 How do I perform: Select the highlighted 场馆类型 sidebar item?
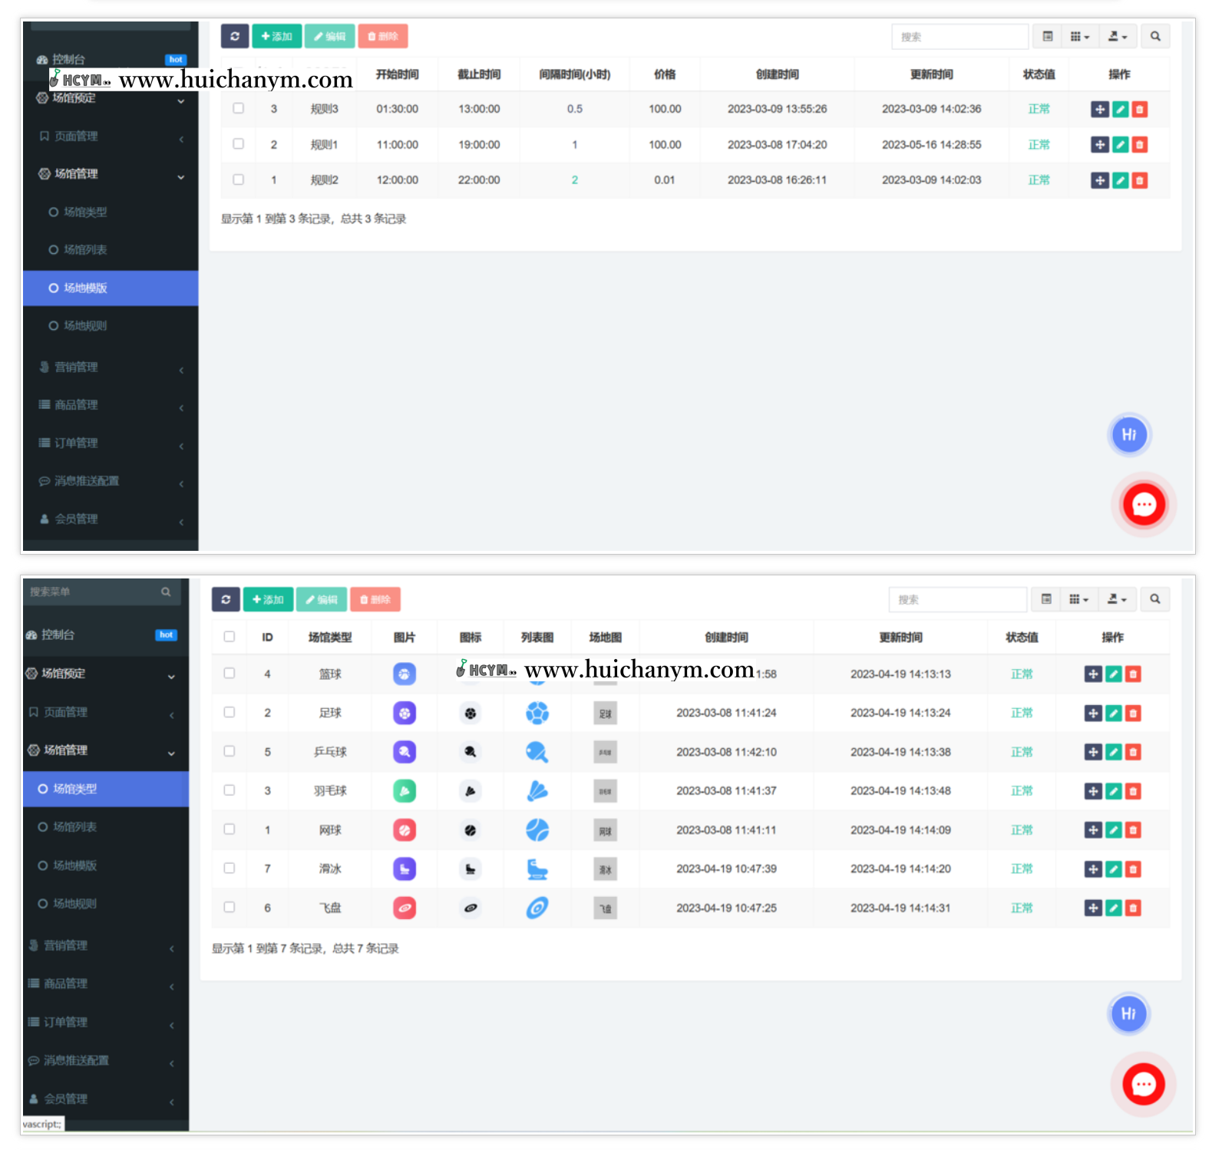pos(105,789)
